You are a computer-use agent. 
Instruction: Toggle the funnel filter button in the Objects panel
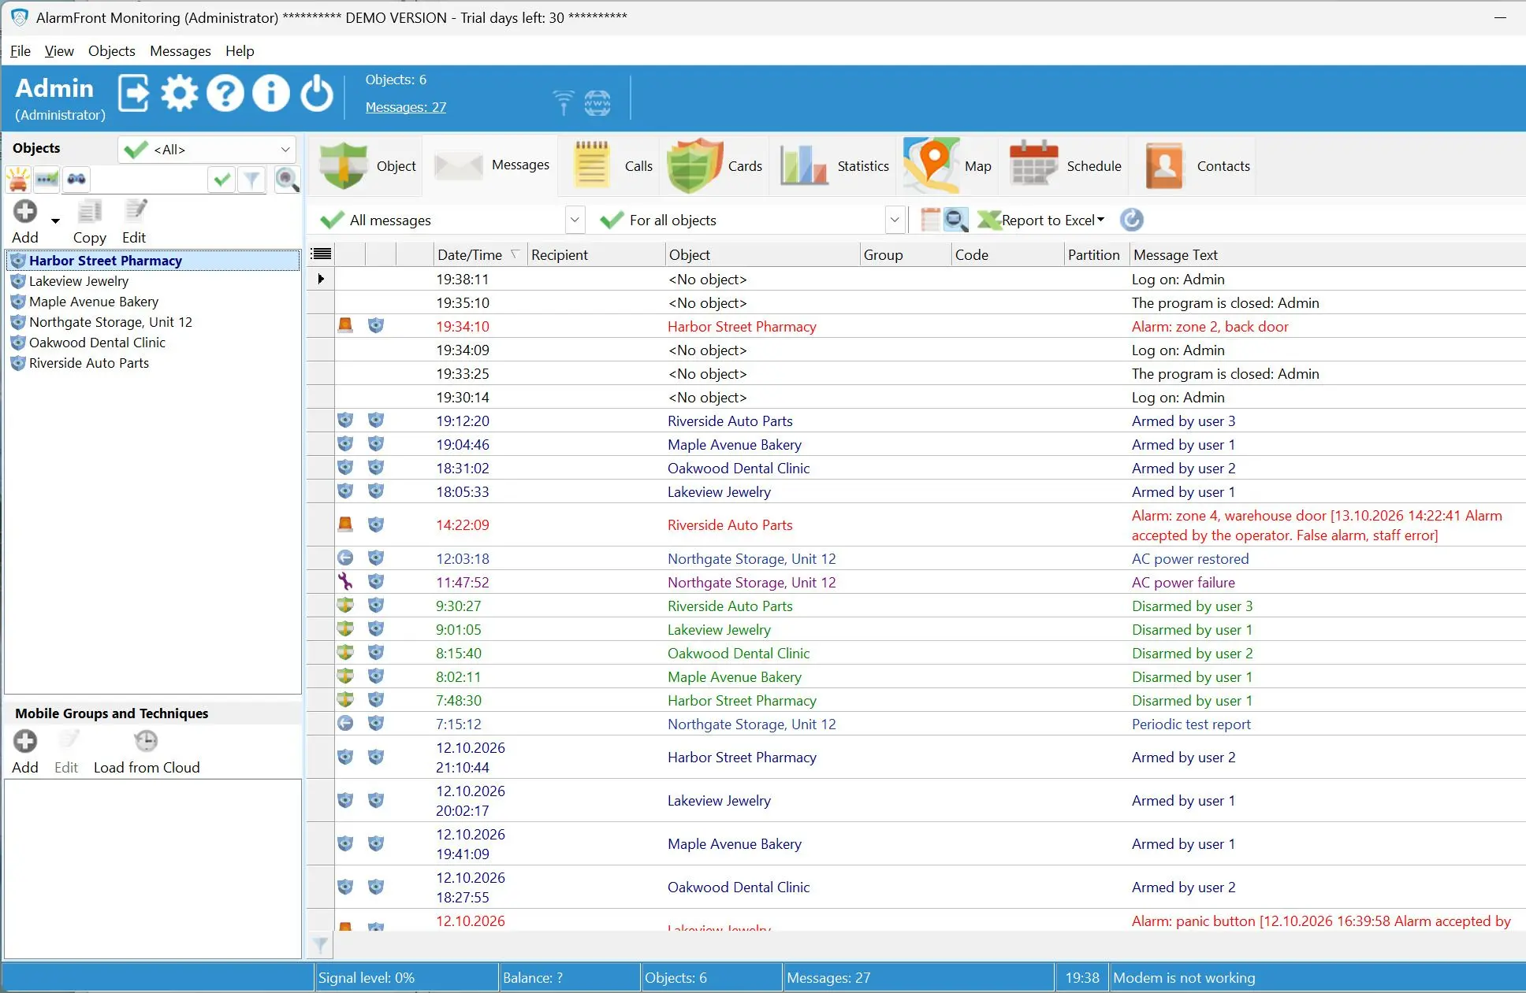point(251,180)
